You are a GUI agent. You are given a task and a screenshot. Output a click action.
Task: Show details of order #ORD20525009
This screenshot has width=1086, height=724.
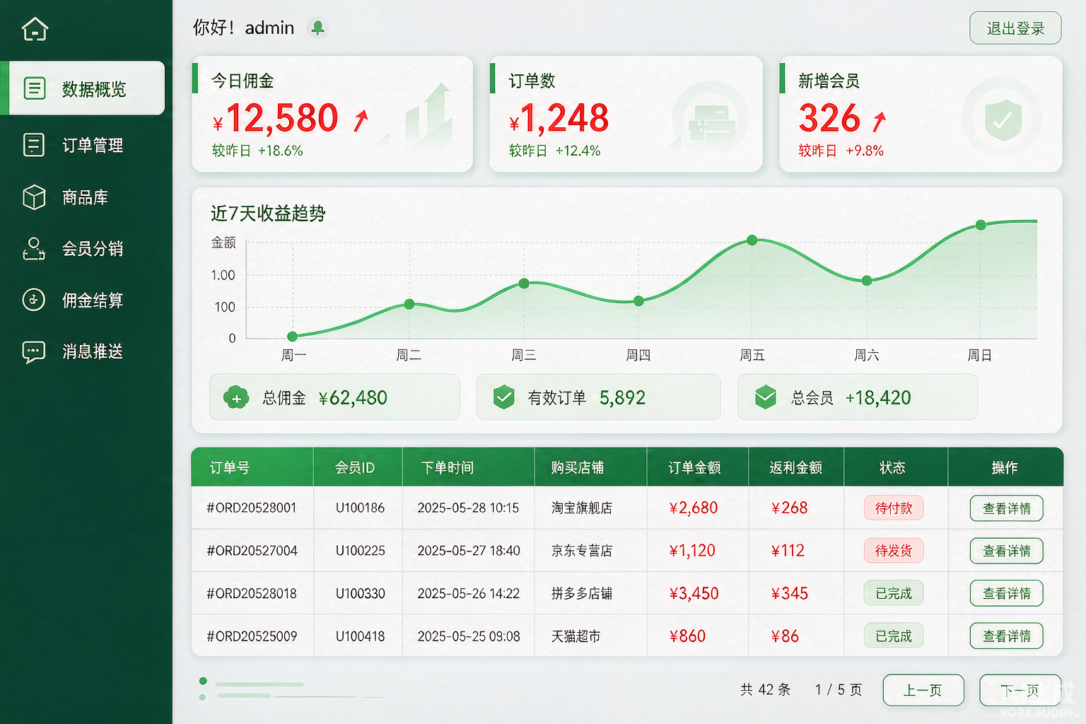(1006, 636)
